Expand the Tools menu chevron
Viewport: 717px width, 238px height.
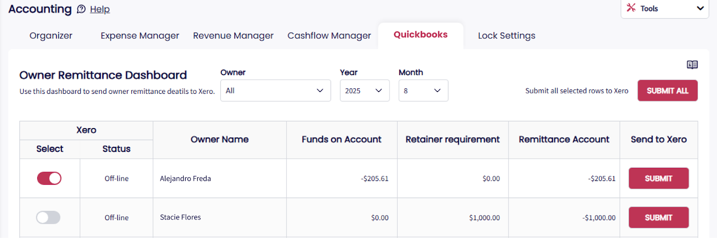(x=700, y=8)
